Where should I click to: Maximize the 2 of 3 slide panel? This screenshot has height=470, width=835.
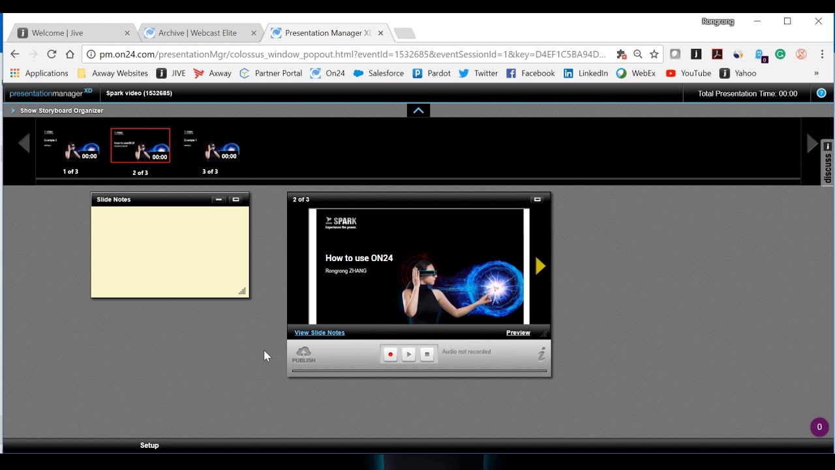538,199
